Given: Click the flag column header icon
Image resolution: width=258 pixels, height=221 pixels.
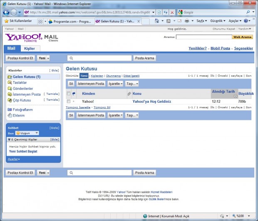Looking at the screenshot, I should coord(74,94).
